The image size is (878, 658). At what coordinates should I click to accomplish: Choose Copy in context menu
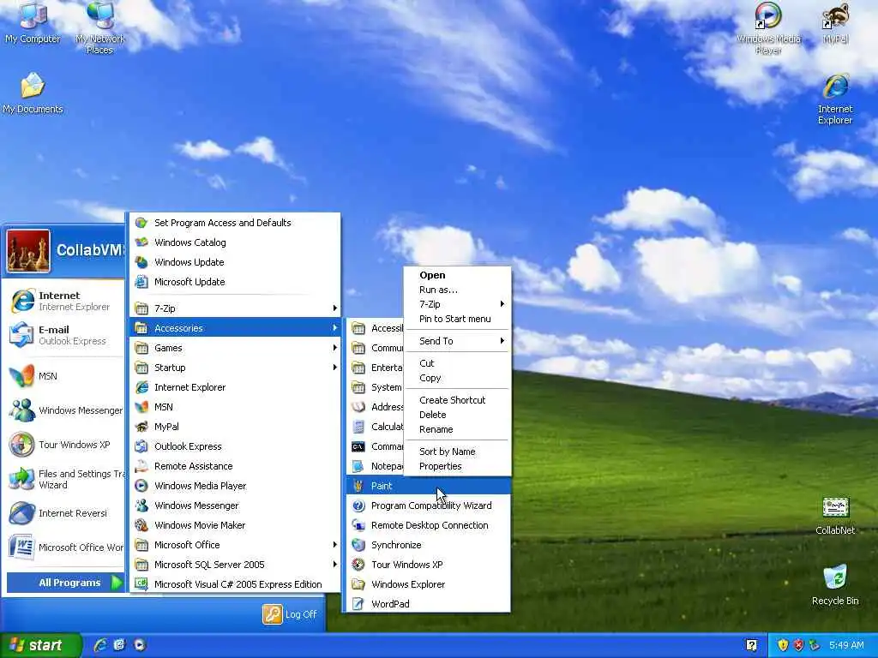coord(458,378)
